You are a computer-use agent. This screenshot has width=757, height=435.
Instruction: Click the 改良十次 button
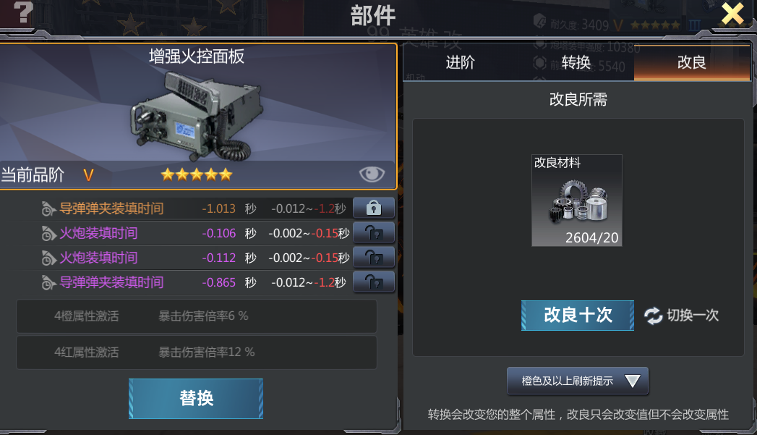click(x=578, y=315)
